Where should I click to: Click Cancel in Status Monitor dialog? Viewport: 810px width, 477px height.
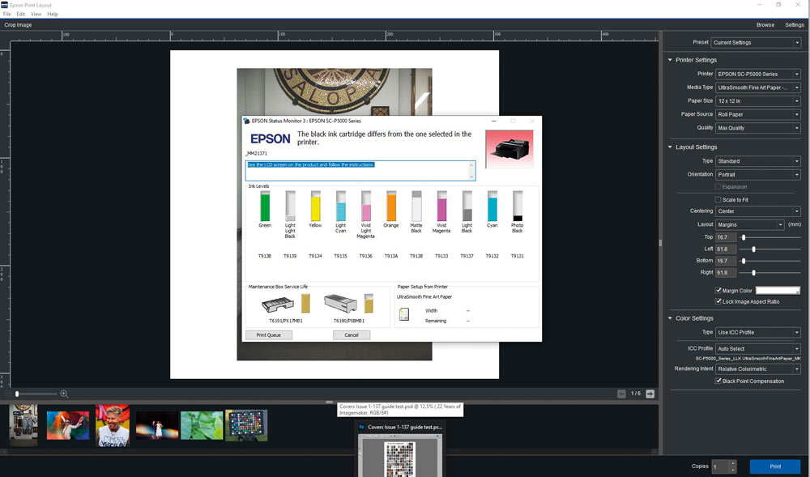pos(352,335)
